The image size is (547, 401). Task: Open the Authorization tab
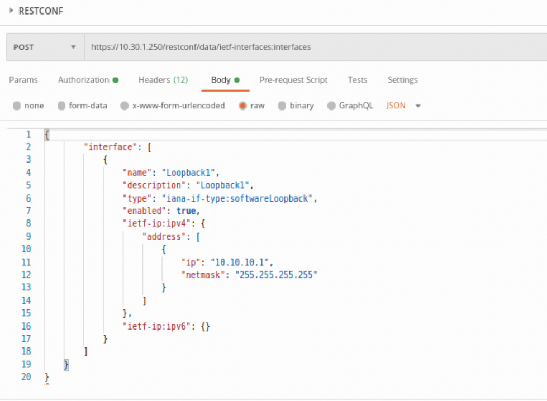tap(84, 80)
